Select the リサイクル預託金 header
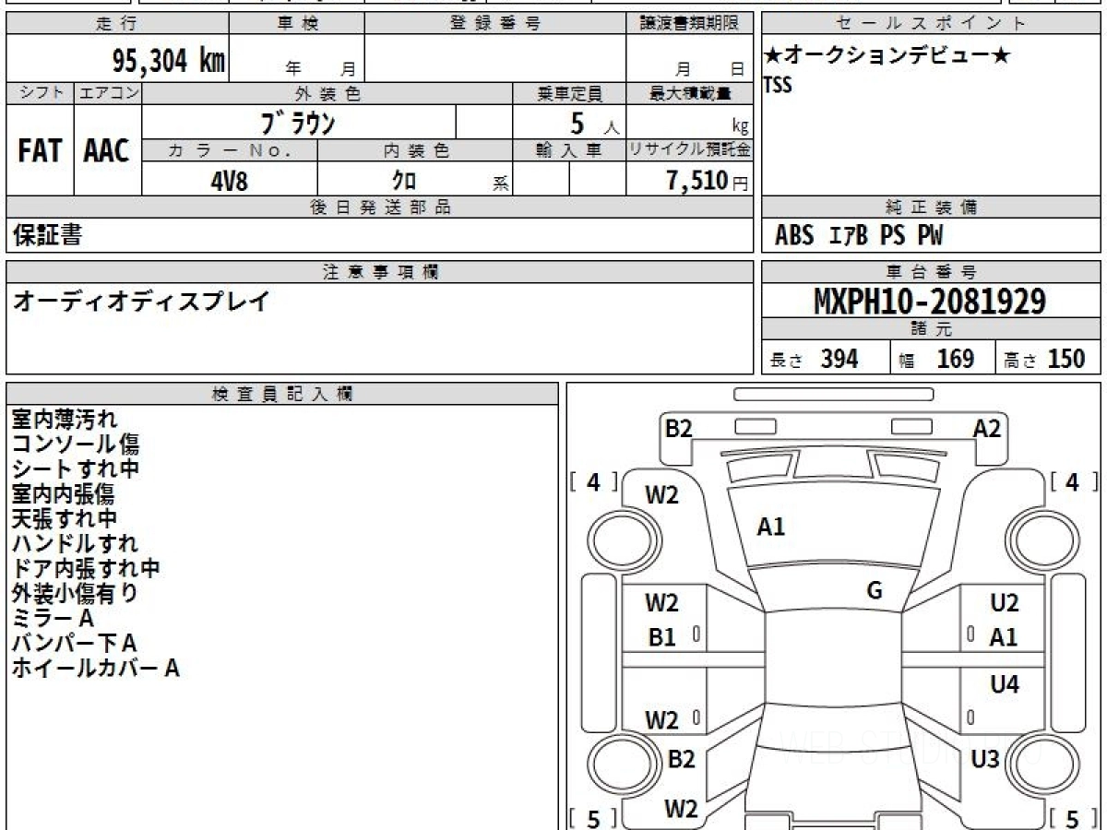This screenshot has width=1107, height=830. tap(689, 150)
